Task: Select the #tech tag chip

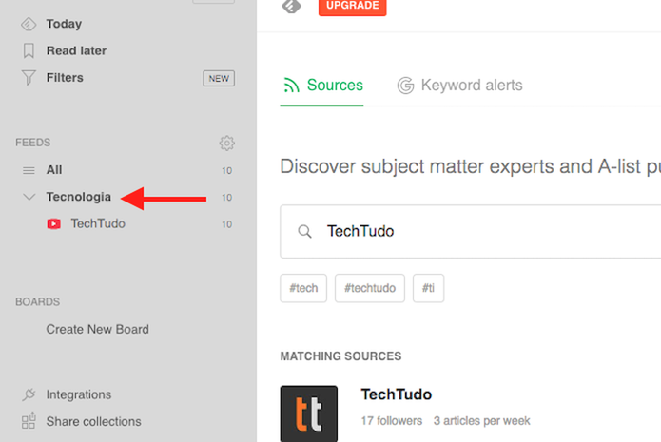Action: pos(303,288)
